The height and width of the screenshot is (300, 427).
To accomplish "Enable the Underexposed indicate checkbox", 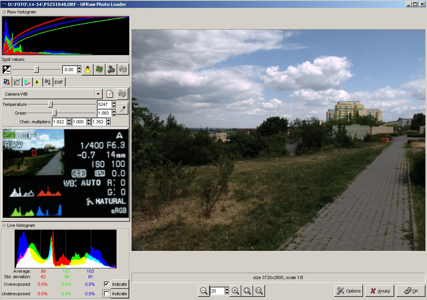I will coord(106,294).
